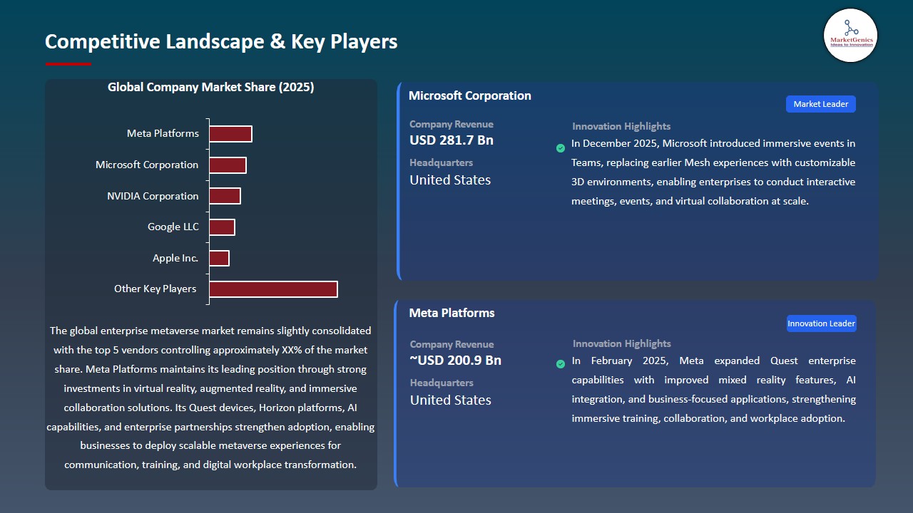Click Innovation Highlights heading in Meta card

(x=622, y=343)
